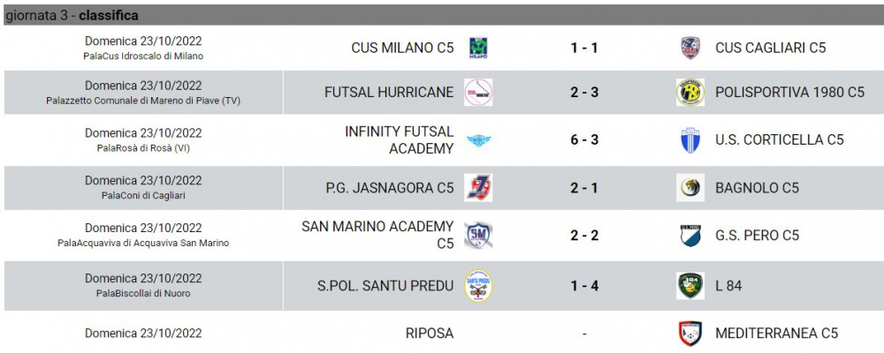Screen dimensions: 884x353
Task: Open the 6 - 3 match result
Action: coord(584,139)
